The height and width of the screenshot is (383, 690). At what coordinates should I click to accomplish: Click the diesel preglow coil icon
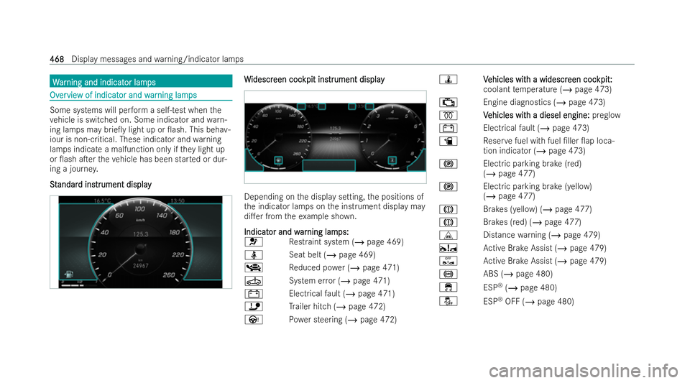click(448, 115)
